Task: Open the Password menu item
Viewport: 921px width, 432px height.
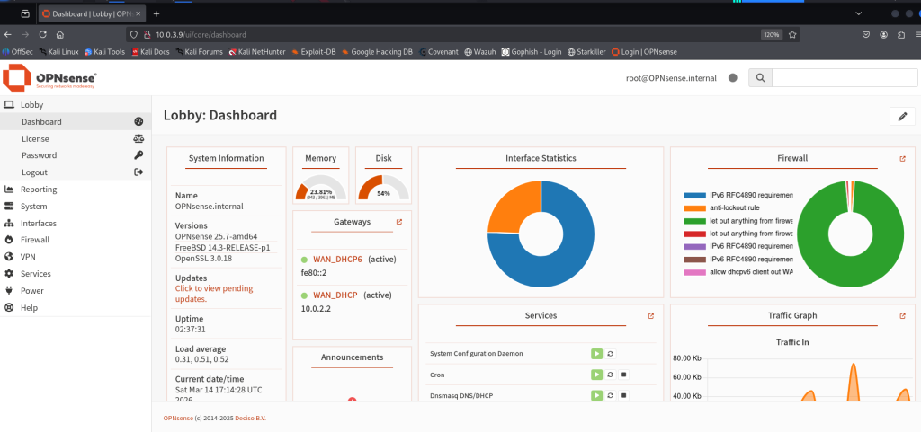Action: pyautogui.click(x=39, y=155)
